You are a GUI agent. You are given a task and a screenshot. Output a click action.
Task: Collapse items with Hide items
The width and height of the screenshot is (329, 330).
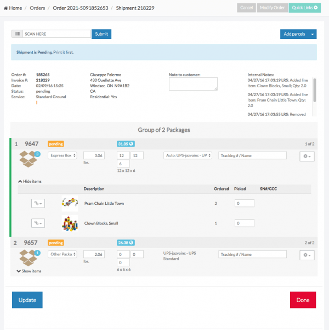(x=30, y=181)
